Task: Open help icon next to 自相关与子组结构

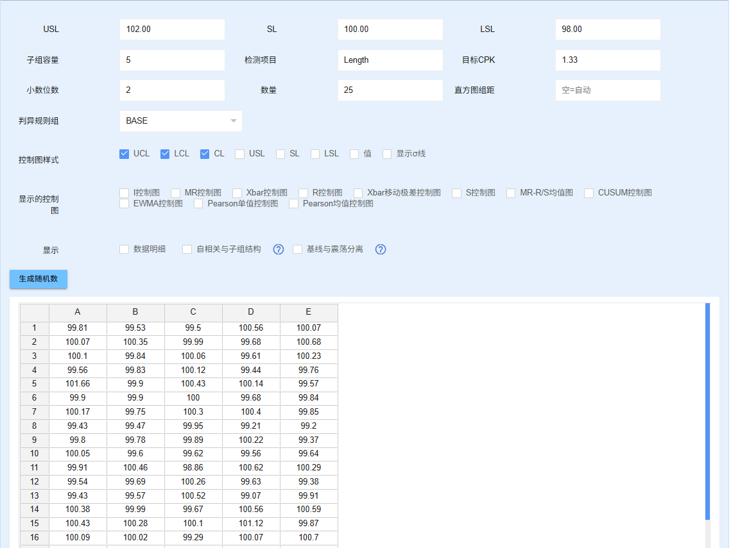Action: click(279, 249)
